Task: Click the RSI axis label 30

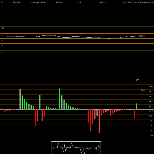Action: [x=2, y=45]
